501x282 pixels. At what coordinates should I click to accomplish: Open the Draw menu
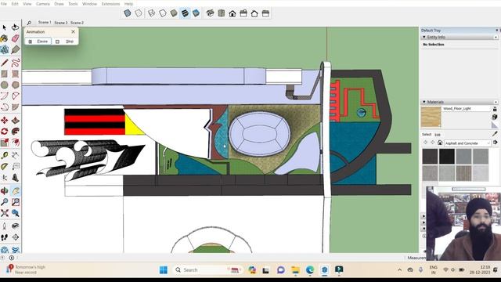click(x=59, y=4)
